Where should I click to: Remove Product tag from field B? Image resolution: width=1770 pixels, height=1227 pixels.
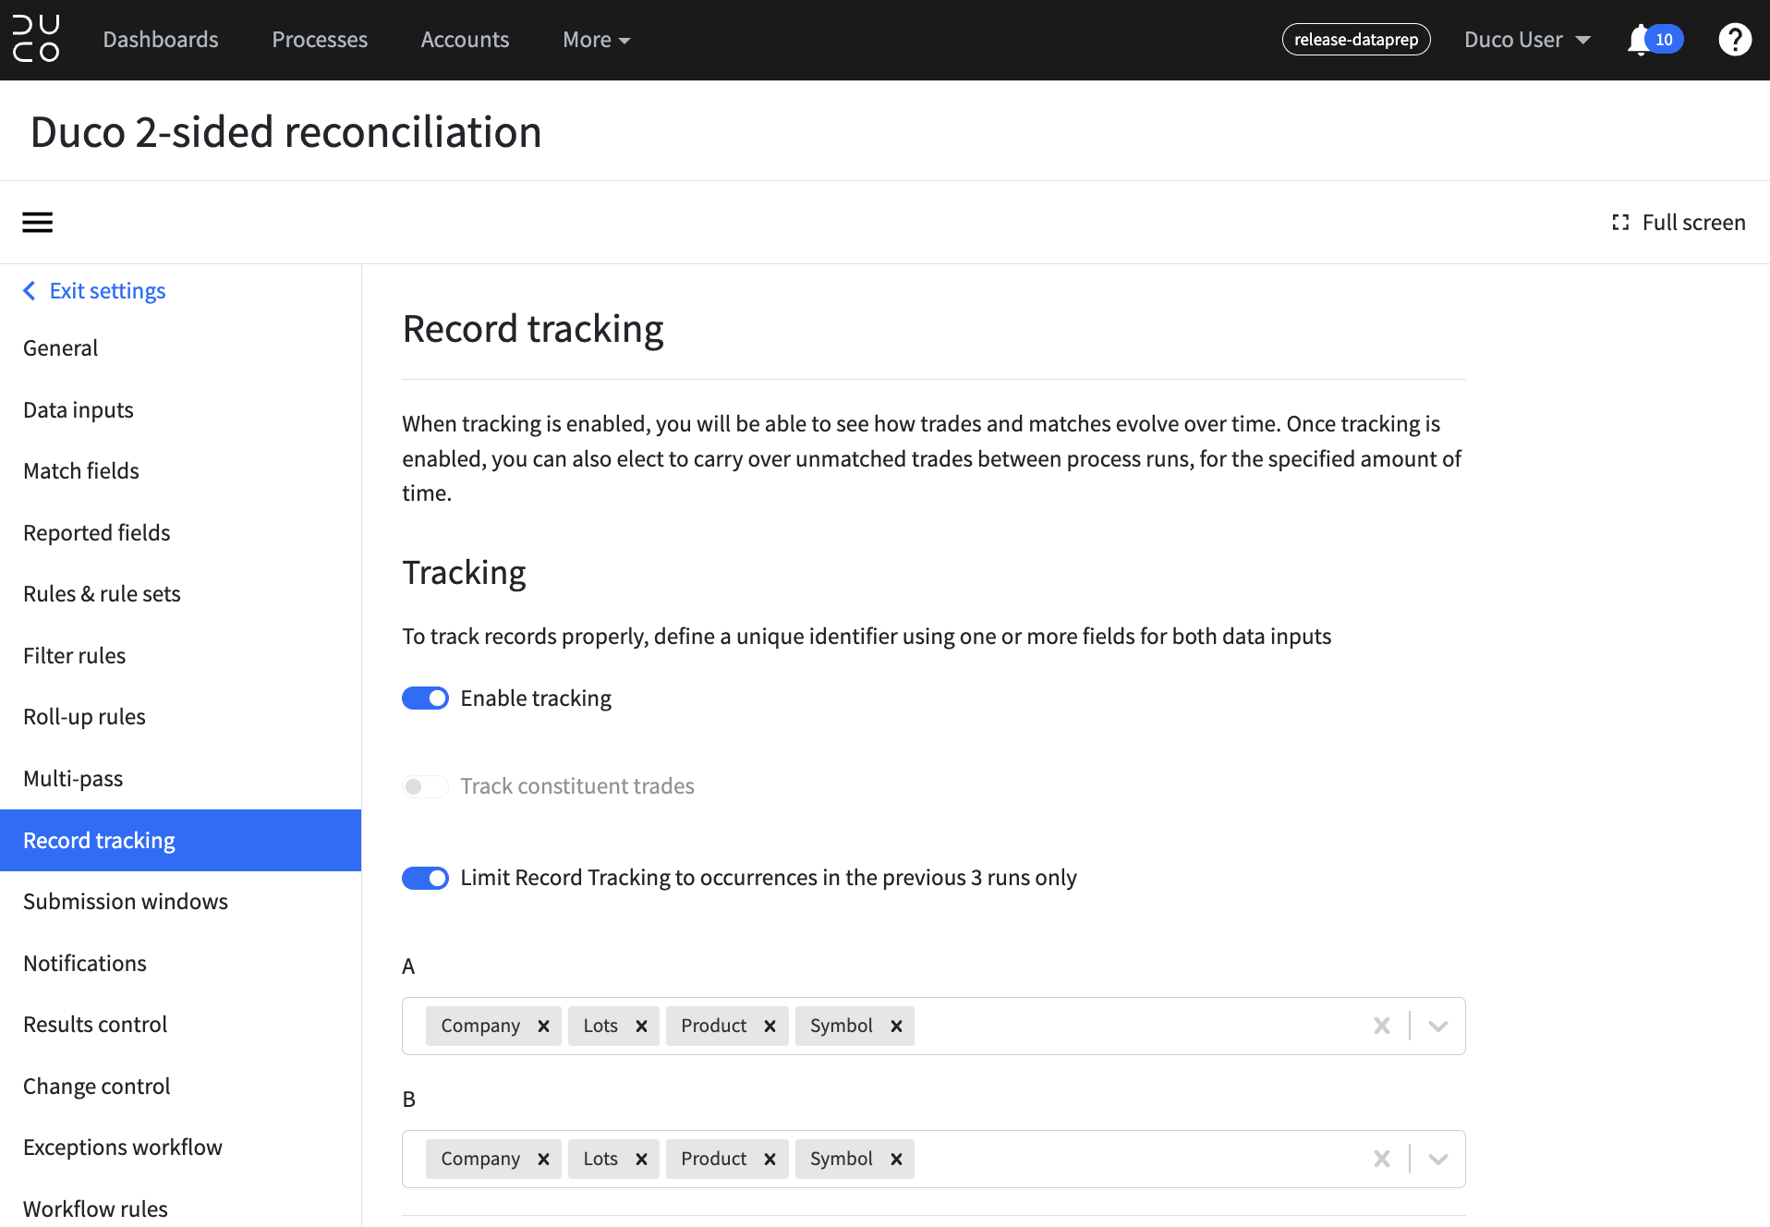(770, 1160)
